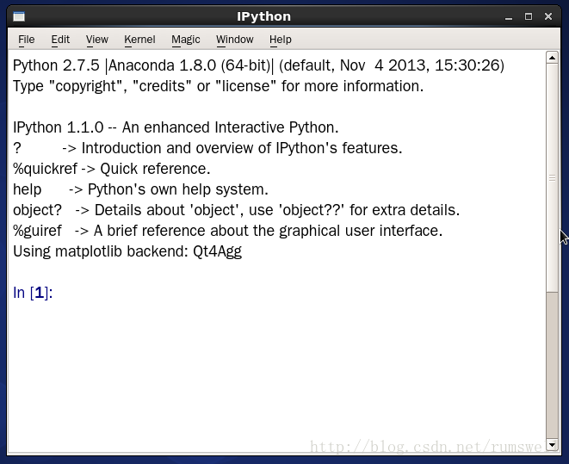Open the View menu
Image resolution: width=569 pixels, height=464 pixels.
pos(97,40)
